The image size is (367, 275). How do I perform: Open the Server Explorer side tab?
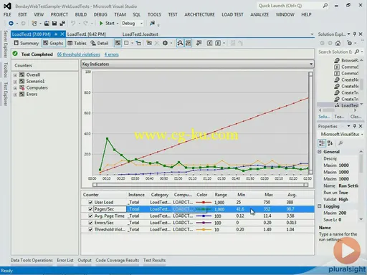[6, 44]
